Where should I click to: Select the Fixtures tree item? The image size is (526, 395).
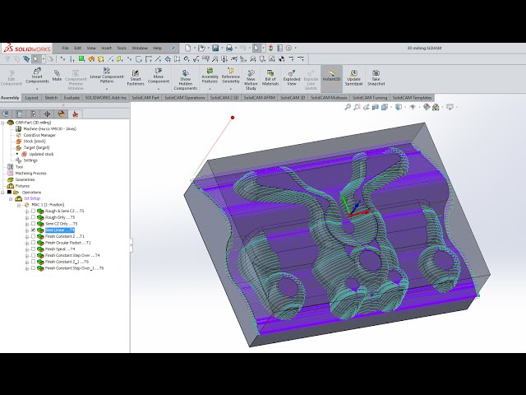pos(22,186)
